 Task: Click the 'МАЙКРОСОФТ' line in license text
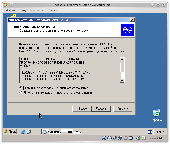coord(30,66)
